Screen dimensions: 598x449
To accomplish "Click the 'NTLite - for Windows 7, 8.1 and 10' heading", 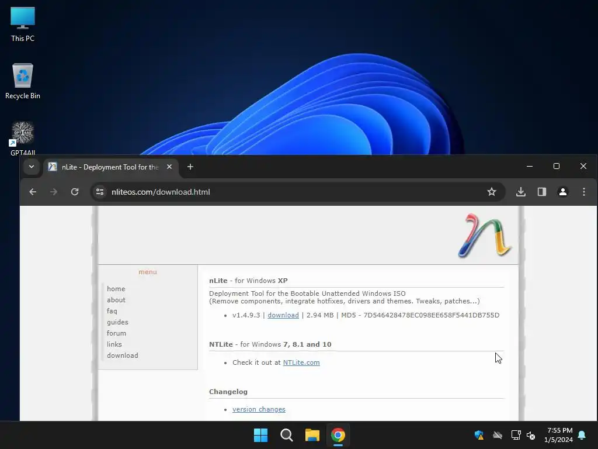I will coord(270,344).
